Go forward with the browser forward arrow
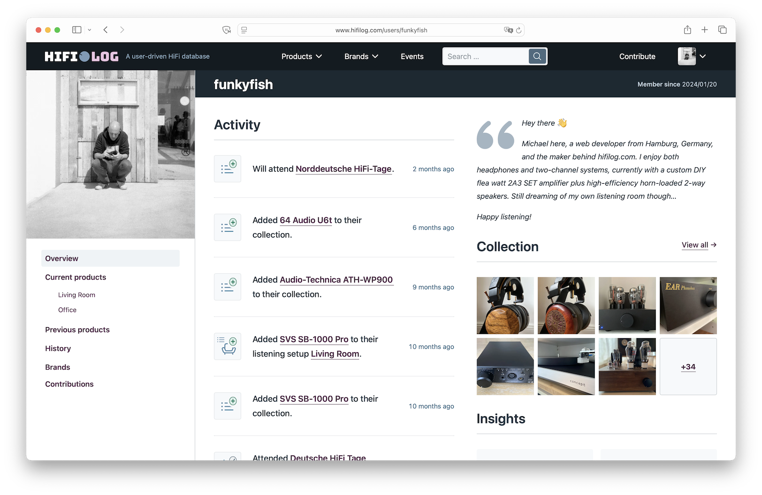 (122, 30)
